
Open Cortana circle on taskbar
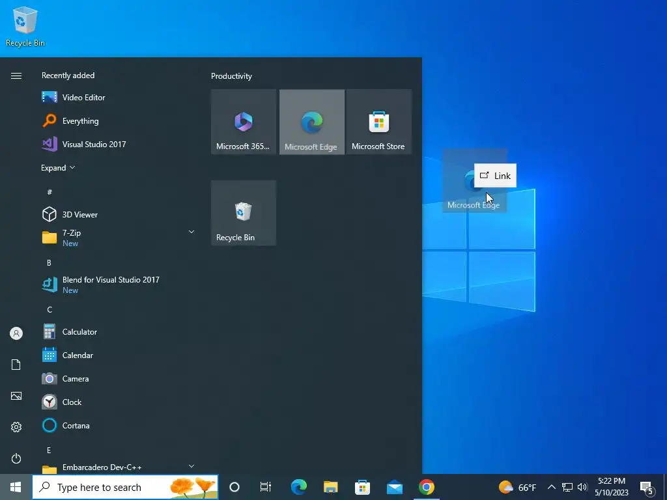coord(234,487)
